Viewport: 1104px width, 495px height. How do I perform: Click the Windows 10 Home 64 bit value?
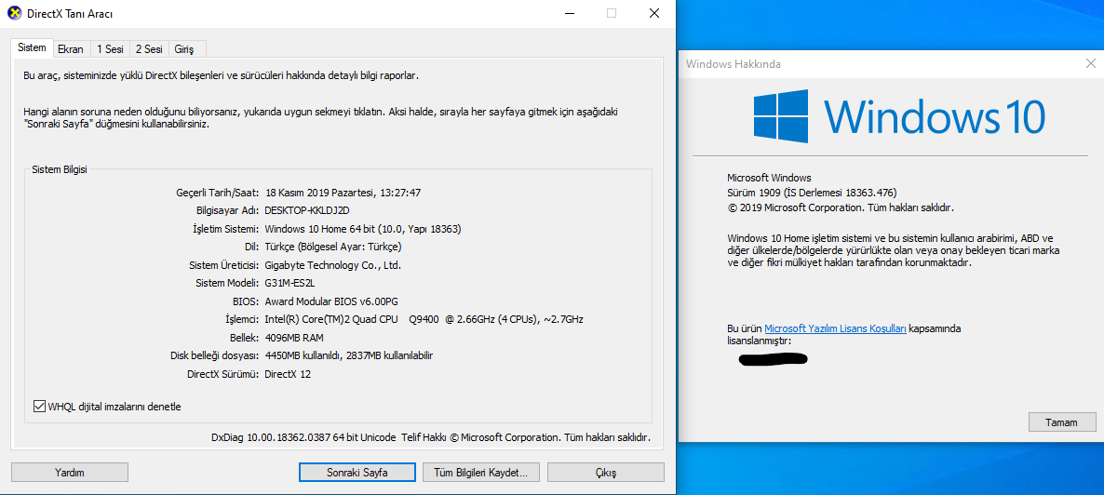point(363,229)
